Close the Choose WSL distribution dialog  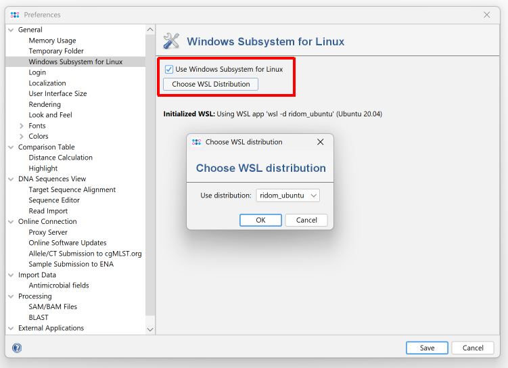click(321, 142)
